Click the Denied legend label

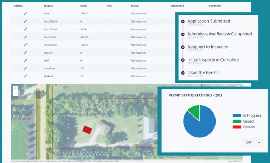pyautogui.click(x=249, y=127)
